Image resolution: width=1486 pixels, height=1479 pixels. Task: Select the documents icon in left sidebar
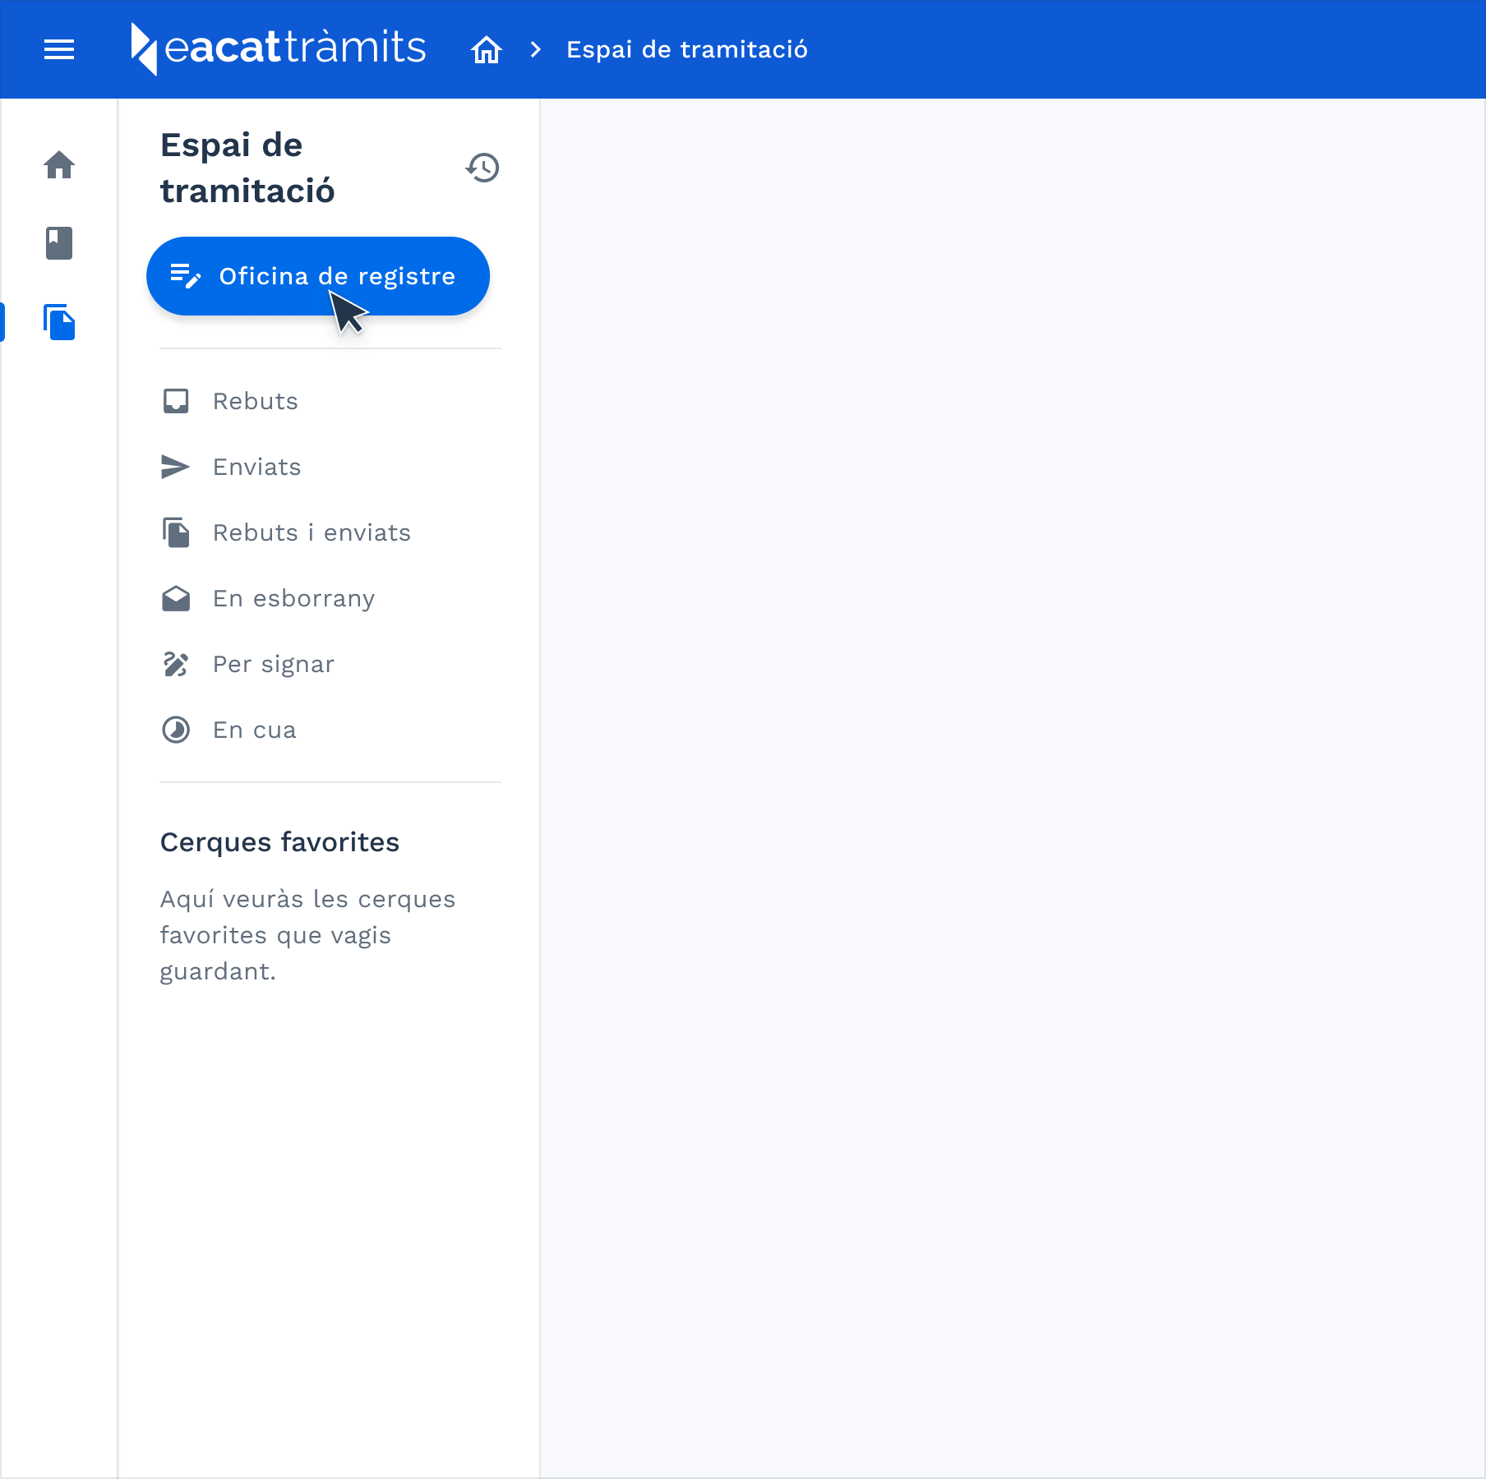(59, 322)
